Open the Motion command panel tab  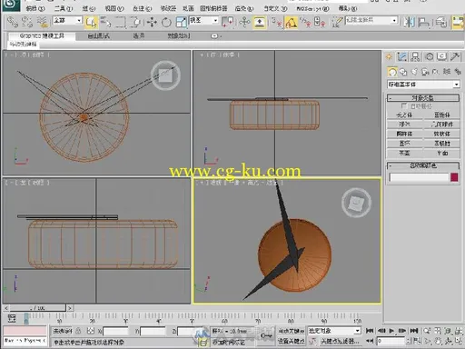(429, 56)
